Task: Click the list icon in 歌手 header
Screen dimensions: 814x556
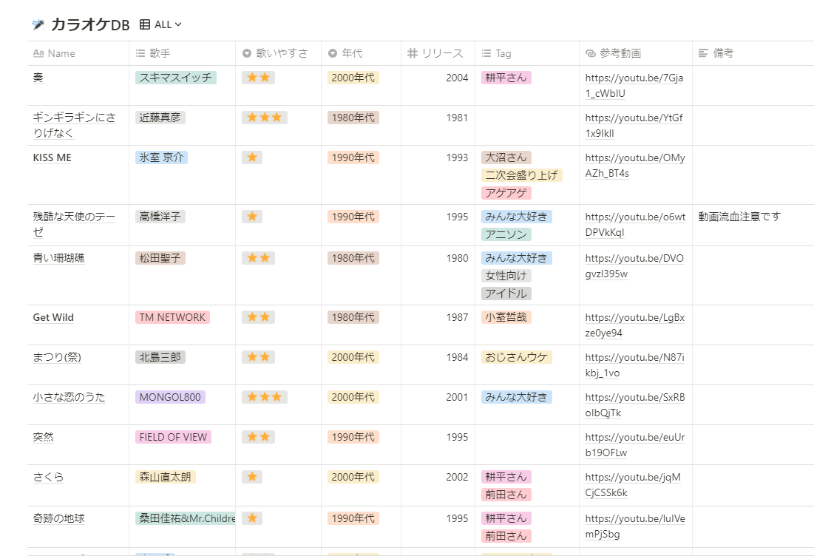Action: point(140,53)
